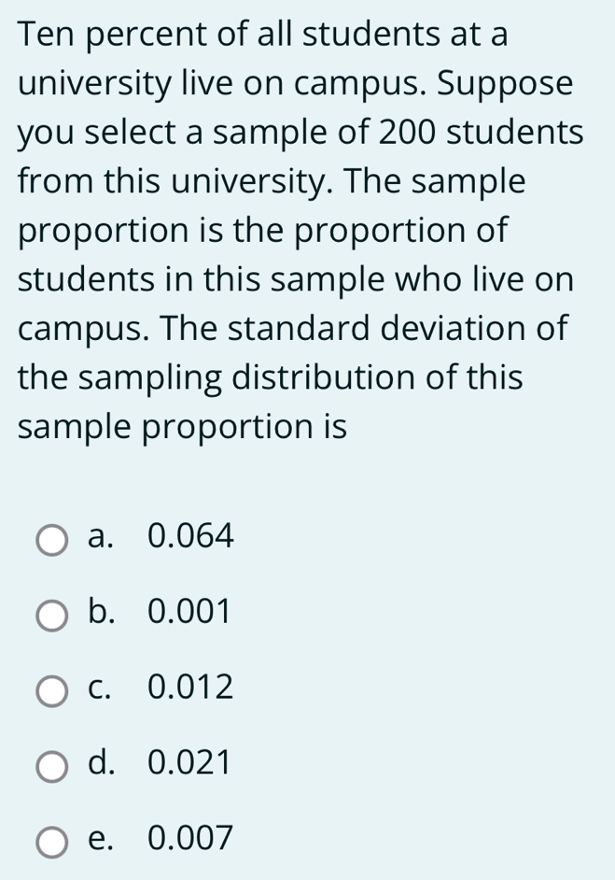Click the radio button beside 0.001

[53, 614]
